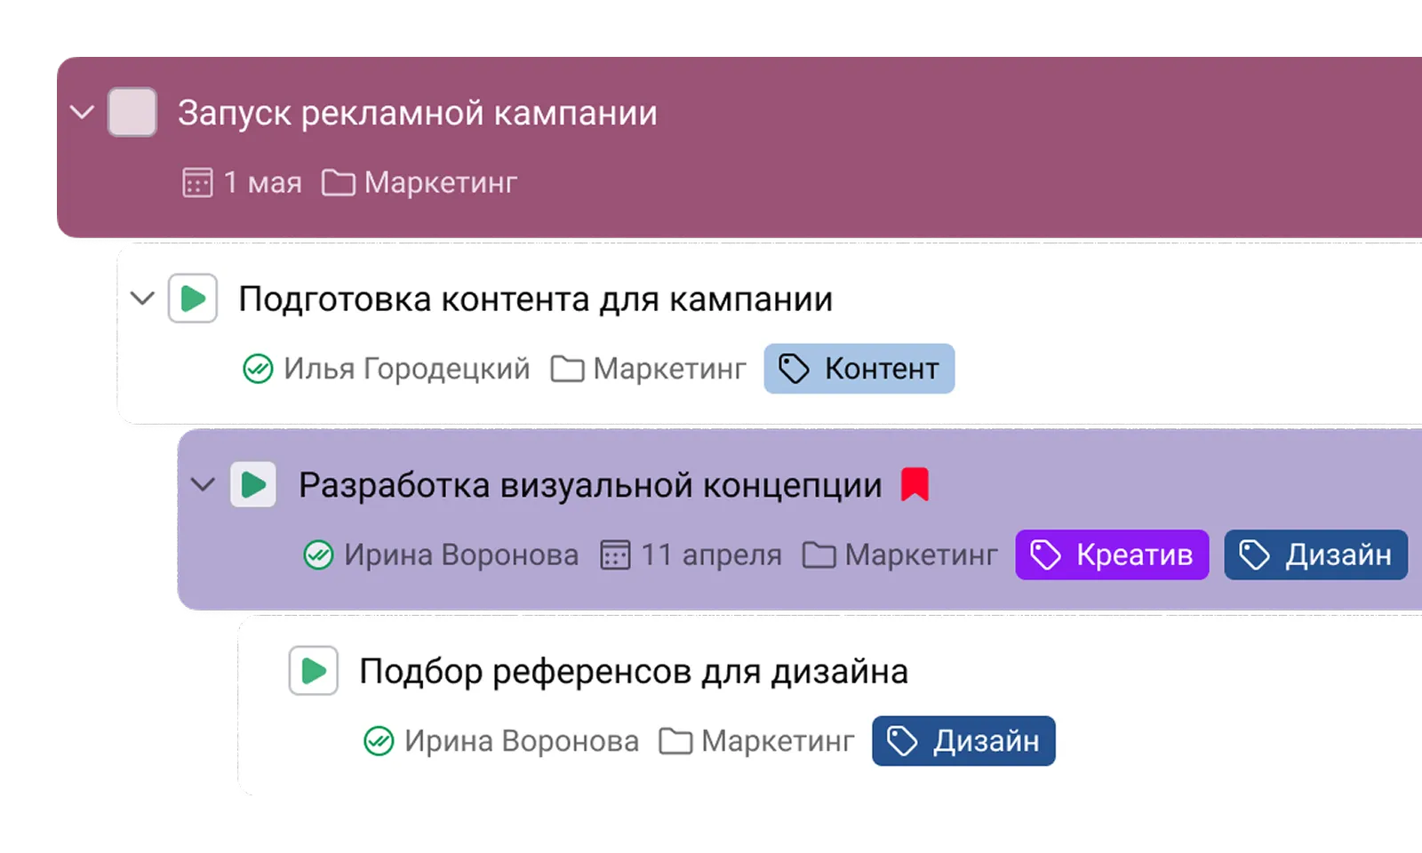The height and width of the screenshot is (853, 1422).
Task: Open the Дизайн tag on the Подбор референсов task
Action: 963,739
